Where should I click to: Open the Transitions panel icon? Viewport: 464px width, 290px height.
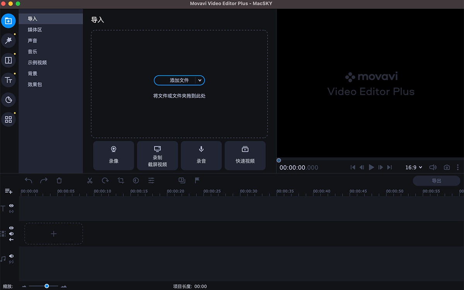(8, 60)
